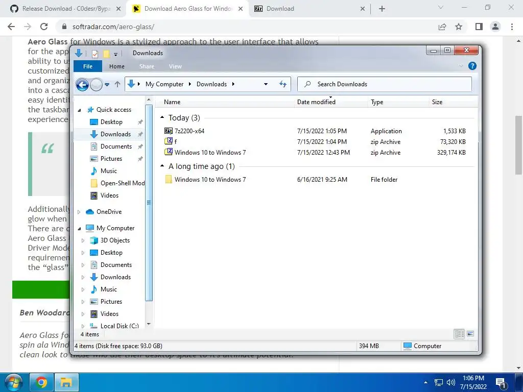Collapse the A long time ago group

pos(162,166)
